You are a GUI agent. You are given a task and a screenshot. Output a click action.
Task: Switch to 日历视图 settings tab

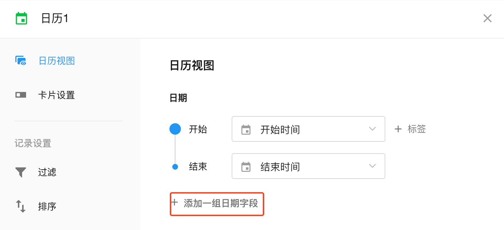56,61
